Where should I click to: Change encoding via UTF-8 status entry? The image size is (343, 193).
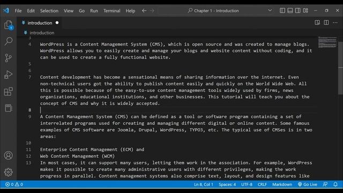pos(247,184)
